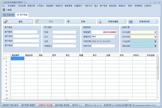Viewport: 162px width, 108px height.
Task: Open the 开单日期 date dropdown
Action: tap(116, 41)
